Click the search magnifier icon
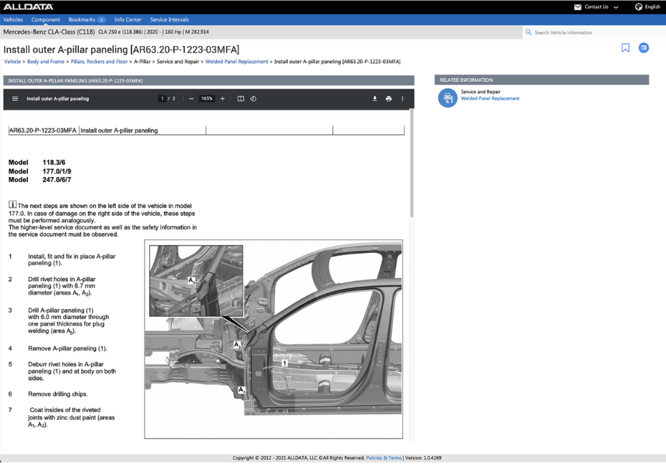The width and height of the screenshot is (666, 466). point(528,32)
